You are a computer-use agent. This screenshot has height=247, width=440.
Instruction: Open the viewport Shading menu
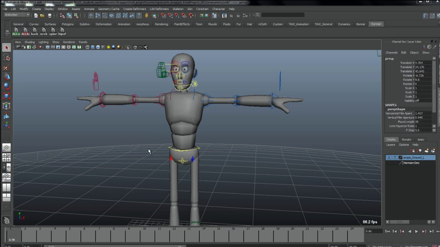coord(30,42)
